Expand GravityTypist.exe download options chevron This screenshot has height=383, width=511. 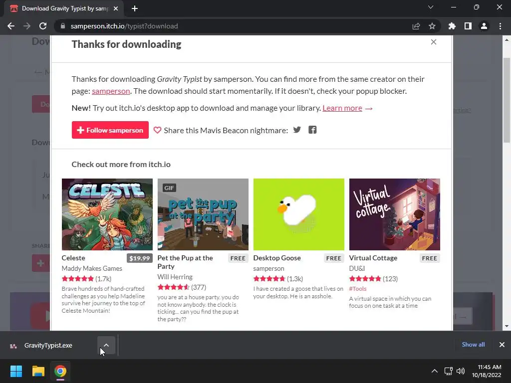pyautogui.click(x=106, y=345)
